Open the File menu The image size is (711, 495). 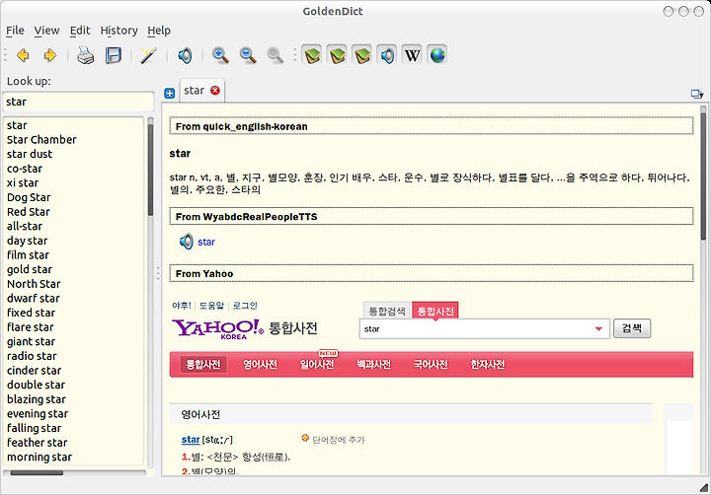[15, 31]
